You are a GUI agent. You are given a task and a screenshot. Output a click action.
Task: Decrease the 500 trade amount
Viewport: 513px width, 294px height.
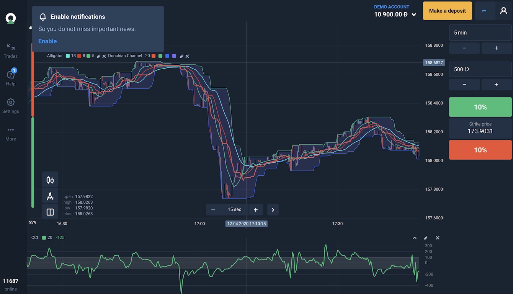point(464,84)
